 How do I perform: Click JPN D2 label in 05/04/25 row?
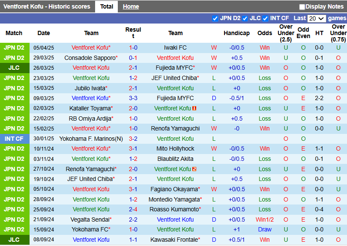point(14,48)
